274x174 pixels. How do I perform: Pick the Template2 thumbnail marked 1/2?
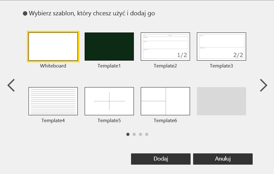pyautogui.click(x=165, y=47)
